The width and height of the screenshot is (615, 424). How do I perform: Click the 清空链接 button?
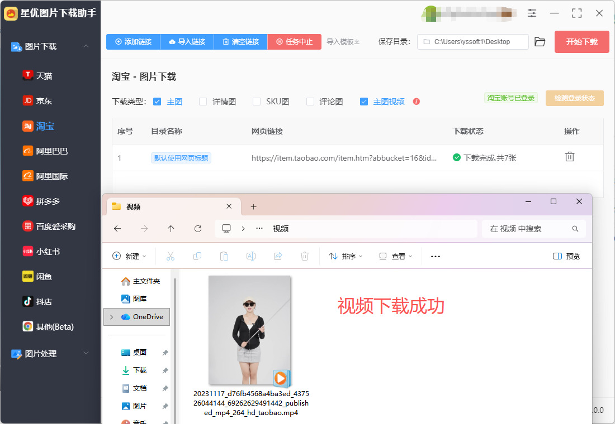pyautogui.click(x=241, y=41)
